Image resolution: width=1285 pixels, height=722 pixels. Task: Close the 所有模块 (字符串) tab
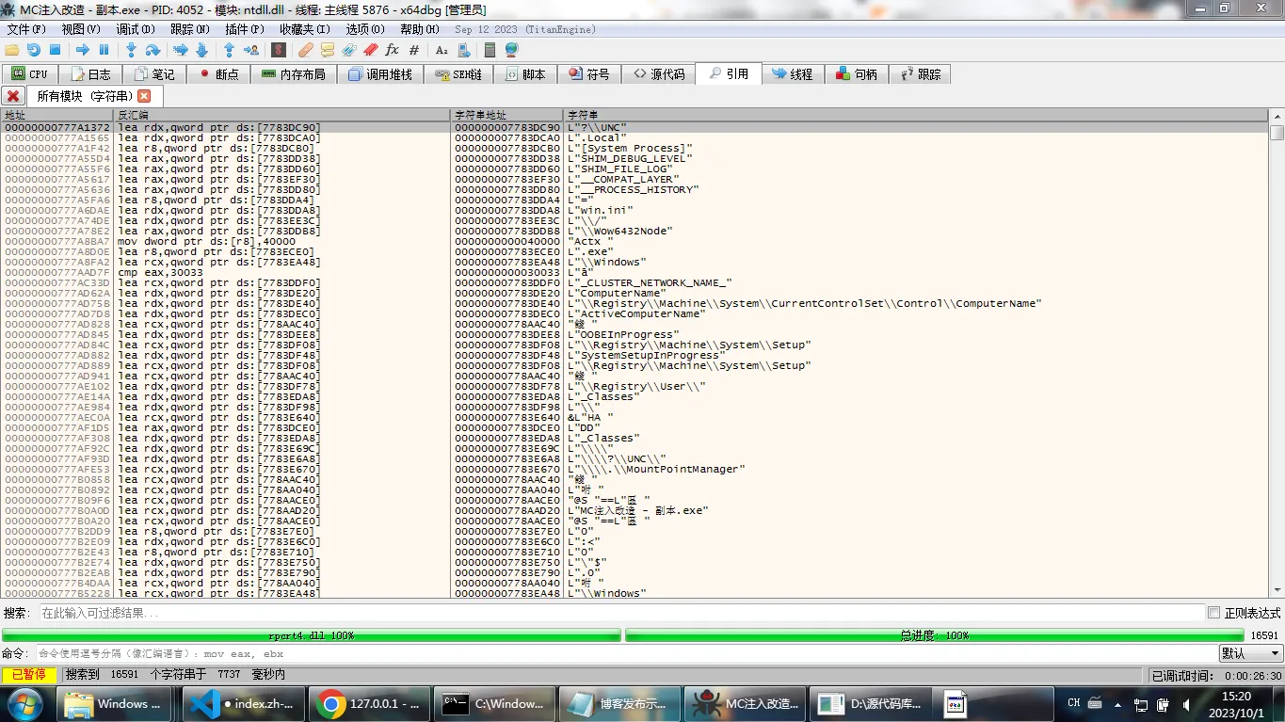pyautogui.click(x=144, y=96)
